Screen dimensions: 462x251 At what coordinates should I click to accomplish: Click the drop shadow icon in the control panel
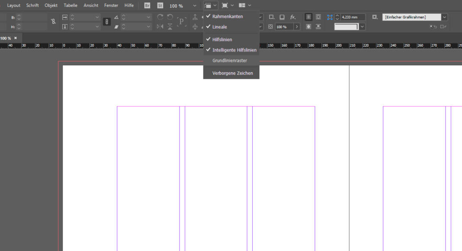pyautogui.click(x=282, y=16)
